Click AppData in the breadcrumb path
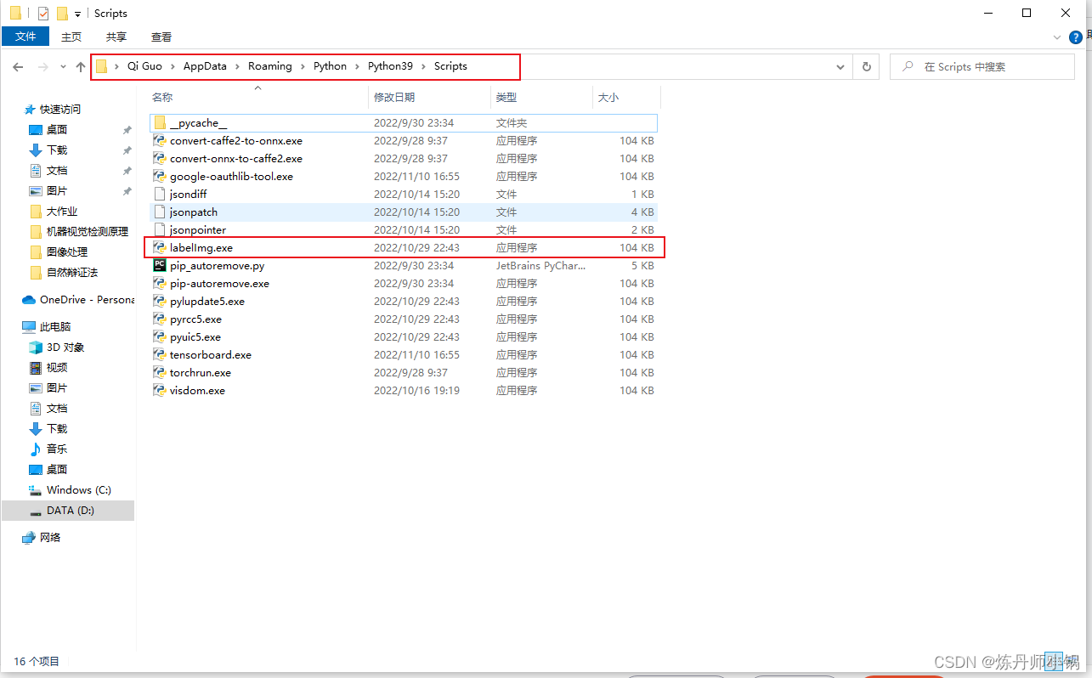The height and width of the screenshot is (678, 1092). coord(206,65)
